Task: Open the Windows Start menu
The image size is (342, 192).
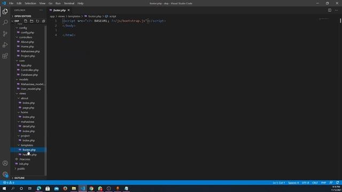Action: click(x=4, y=188)
